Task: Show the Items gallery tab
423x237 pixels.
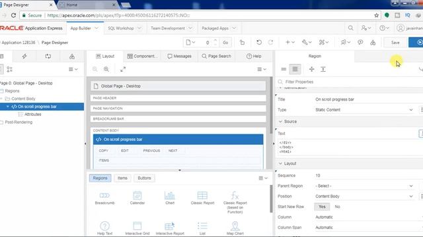Action: click(x=122, y=178)
